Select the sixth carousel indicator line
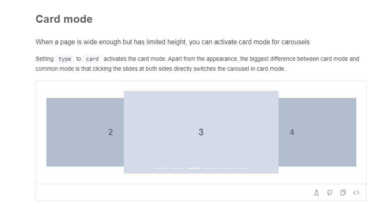Screen dimensions: 372x207 240,168
